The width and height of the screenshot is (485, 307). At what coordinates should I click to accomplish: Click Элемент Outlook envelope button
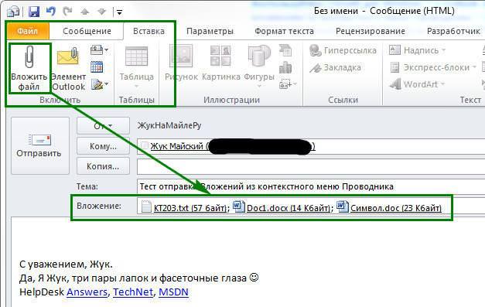68,68
